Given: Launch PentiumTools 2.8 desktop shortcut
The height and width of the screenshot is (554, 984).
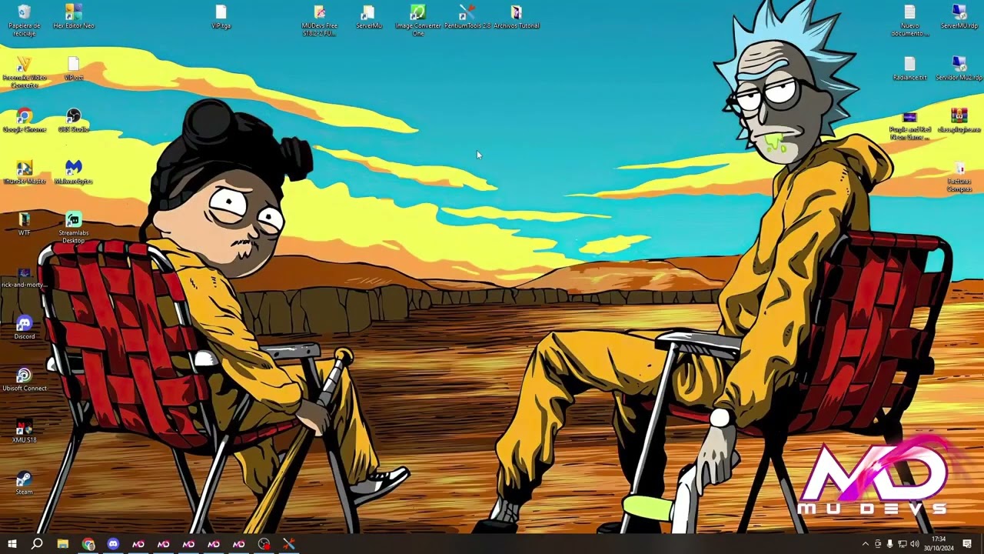Looking at the screenshot, I should tap(467, 16).
